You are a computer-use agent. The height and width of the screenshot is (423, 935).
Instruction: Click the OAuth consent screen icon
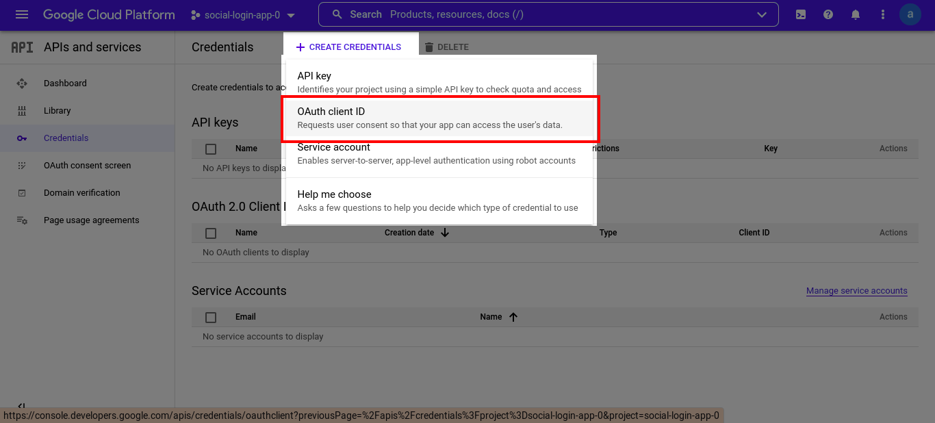(22, 166)
